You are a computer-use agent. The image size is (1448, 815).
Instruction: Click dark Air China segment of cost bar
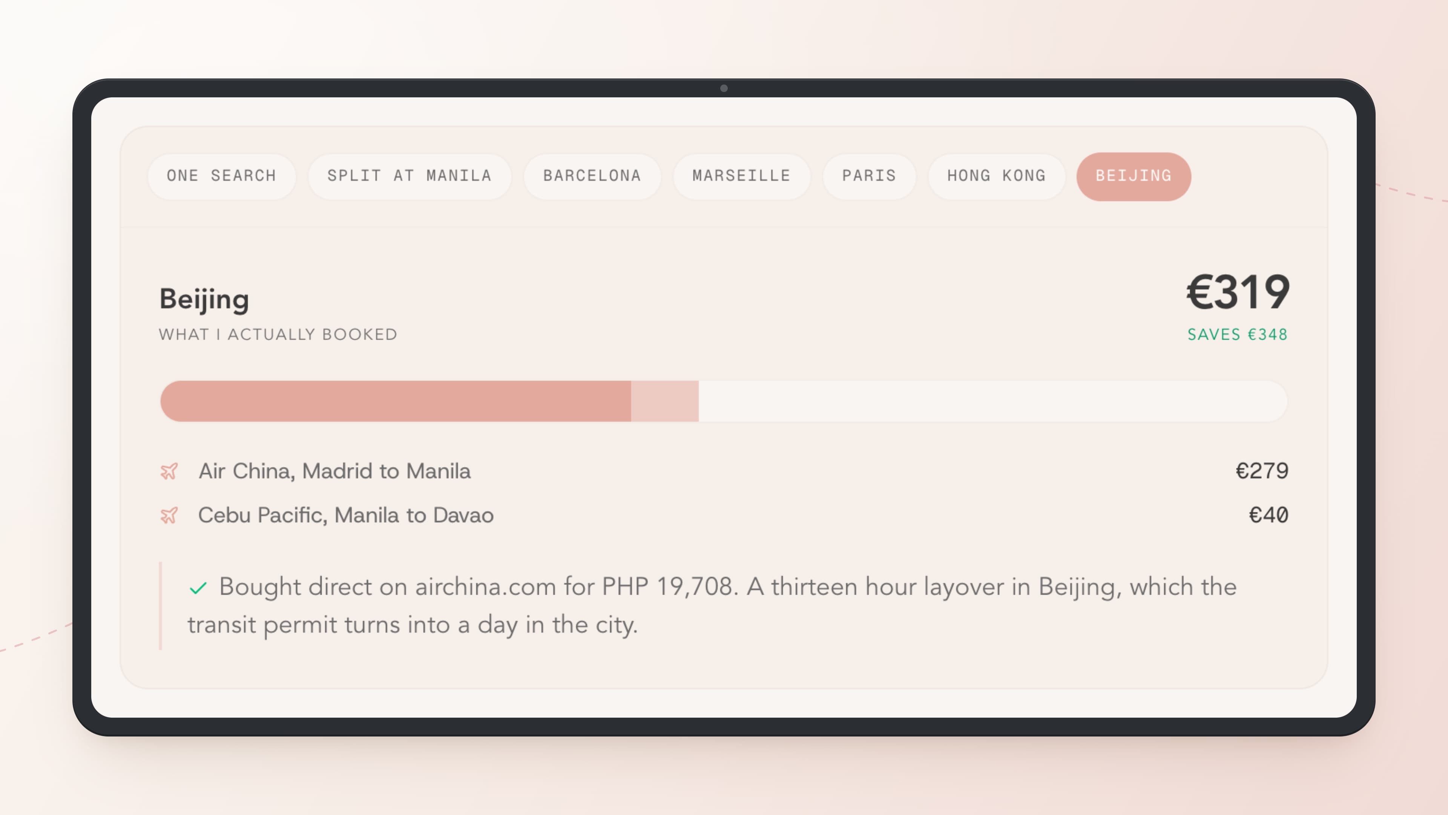tap(396, 401)
